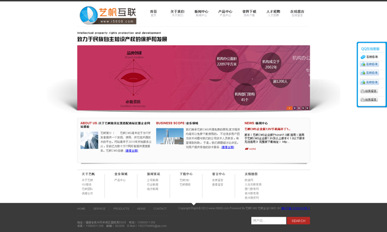Focus the 搜产品 search input field
Image resolution: width=387 pixels, height=232 pixels.
point(269,221)
